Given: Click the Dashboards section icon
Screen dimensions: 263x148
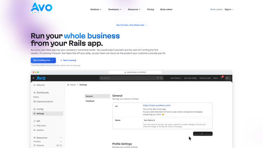Looking at the screenshot, I should click(x=35, y=93).
